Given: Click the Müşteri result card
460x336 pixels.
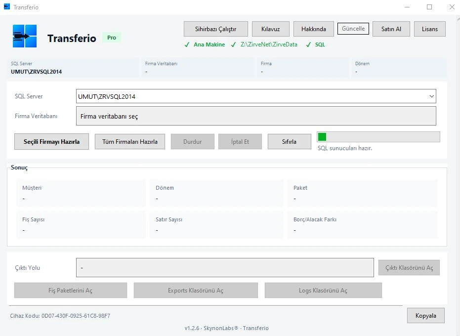Looking at the screenshot, I should click(81, 193).
